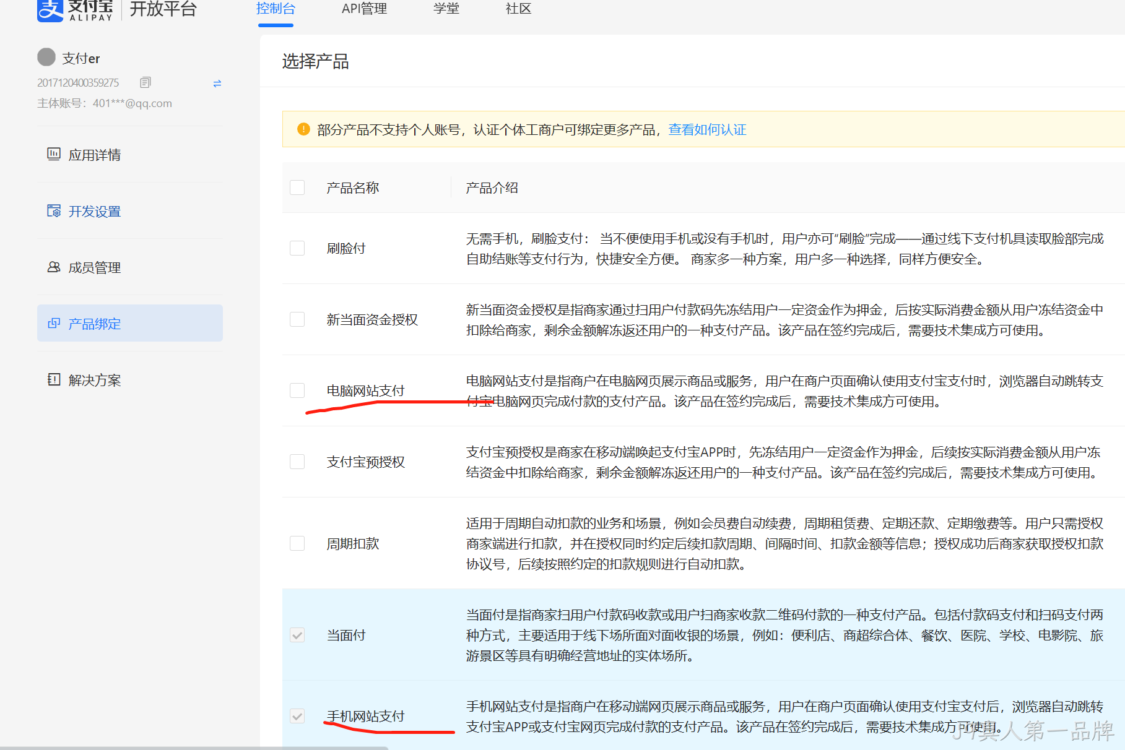Click the 产品绑定 sidebar icon
1125x750 pixels.
tap(54, 323)
